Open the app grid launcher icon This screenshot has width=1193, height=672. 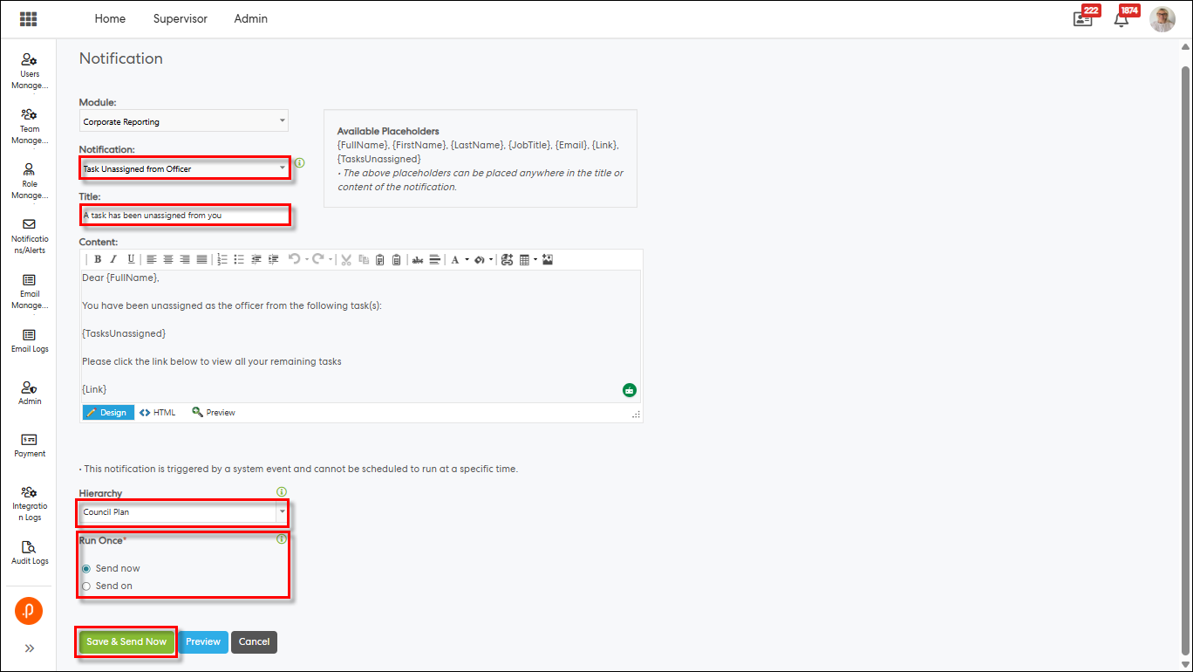[28, 19]
